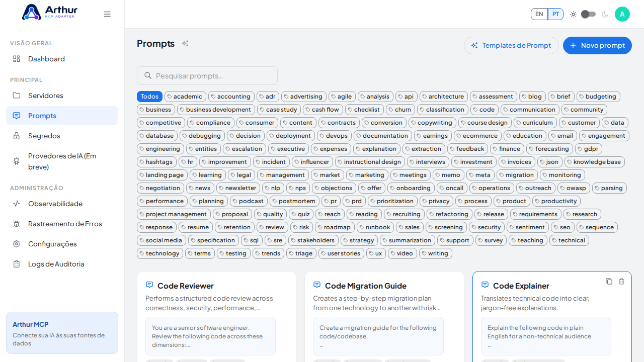Toggle the dark mode switch
This screenshot has width=644, height=362.
[x=588, y=14]
